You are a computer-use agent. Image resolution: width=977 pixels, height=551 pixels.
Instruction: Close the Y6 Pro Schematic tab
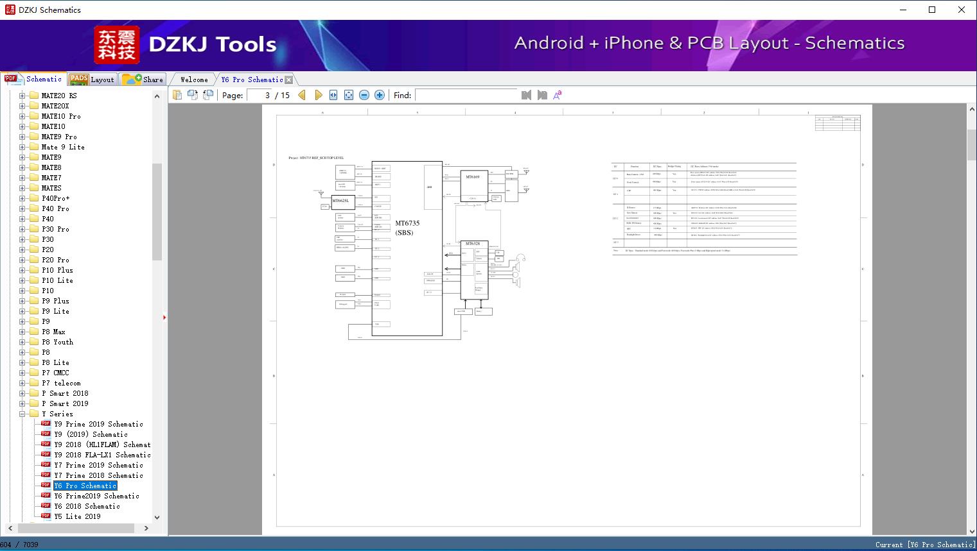pyautogui.click(x=289, y=80)
